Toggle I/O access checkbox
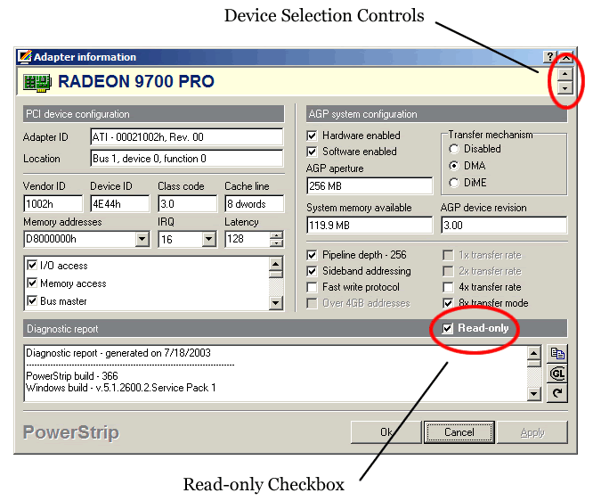This screenshot has width=593, height=501. 32,265
